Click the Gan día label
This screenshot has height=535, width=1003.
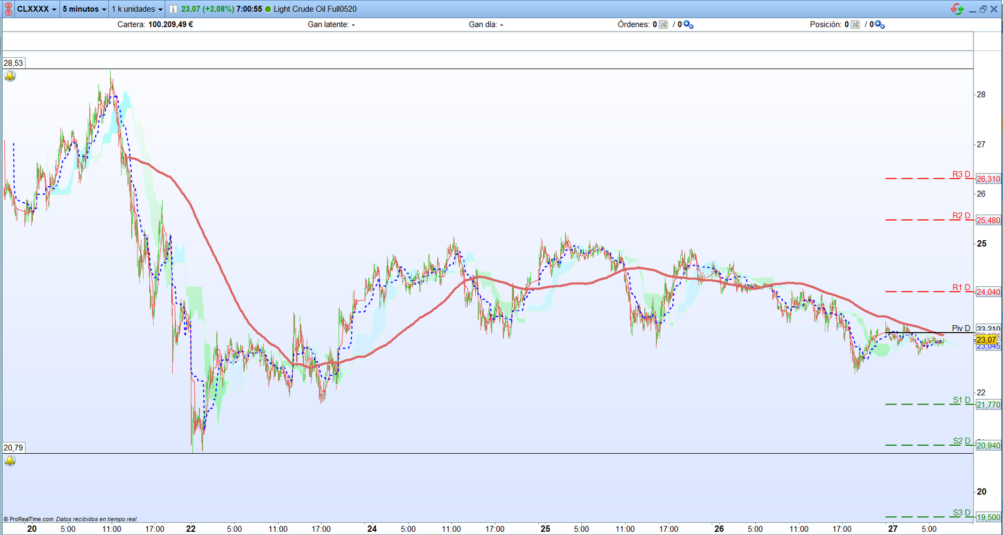click(483, 25)
